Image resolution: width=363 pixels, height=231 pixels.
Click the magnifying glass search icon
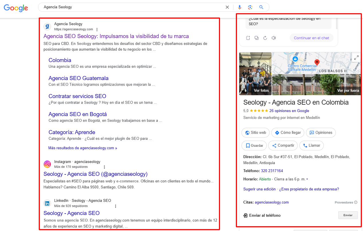pos(261,7)
